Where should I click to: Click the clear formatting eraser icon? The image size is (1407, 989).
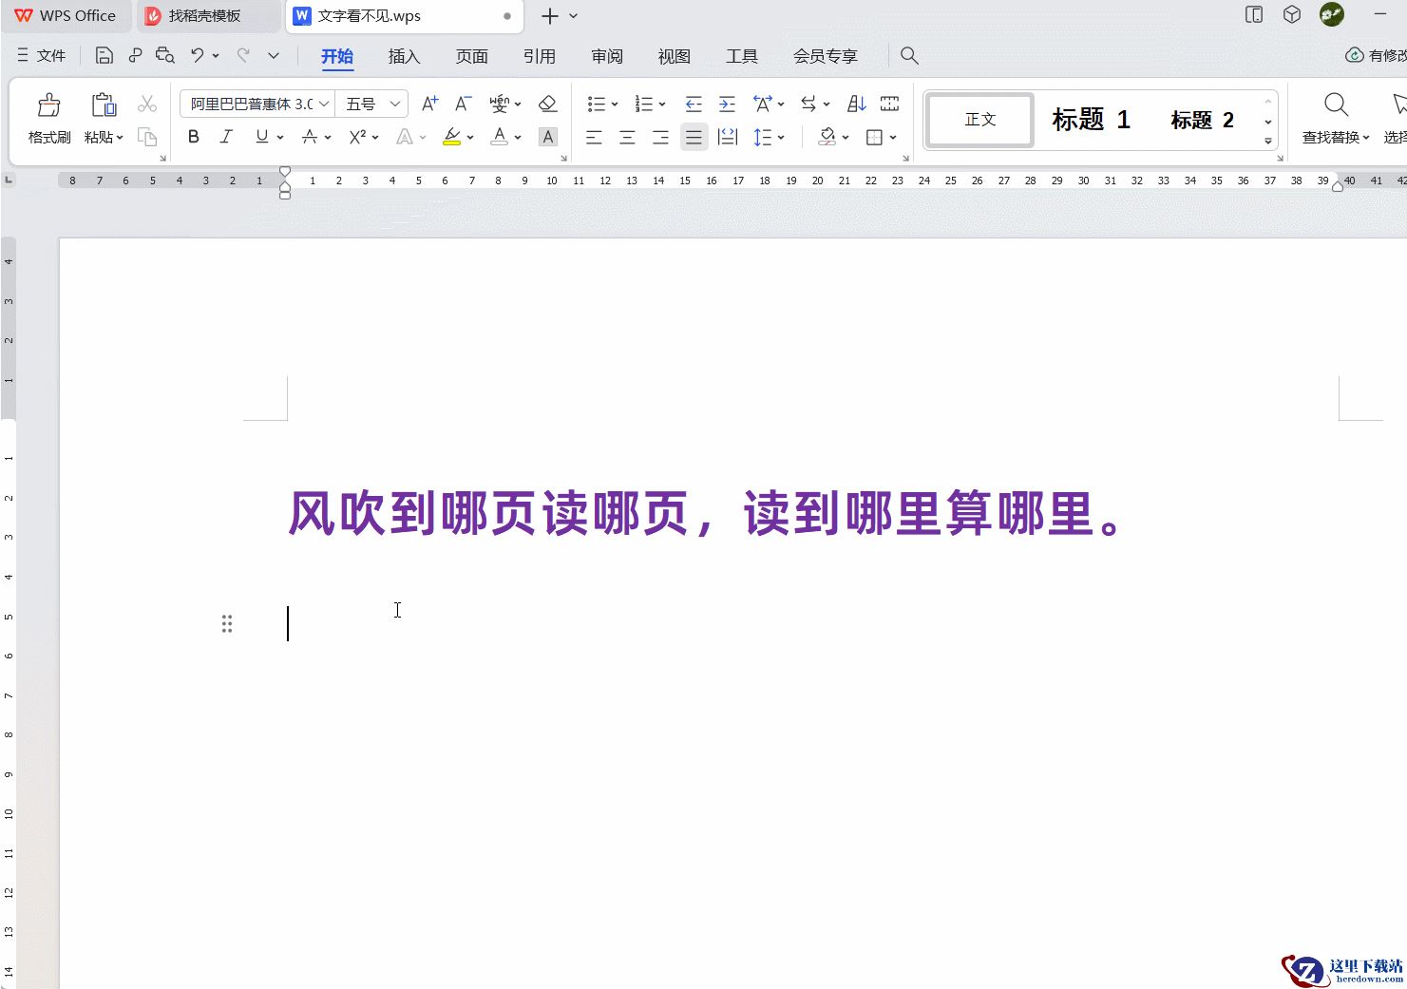547,104
